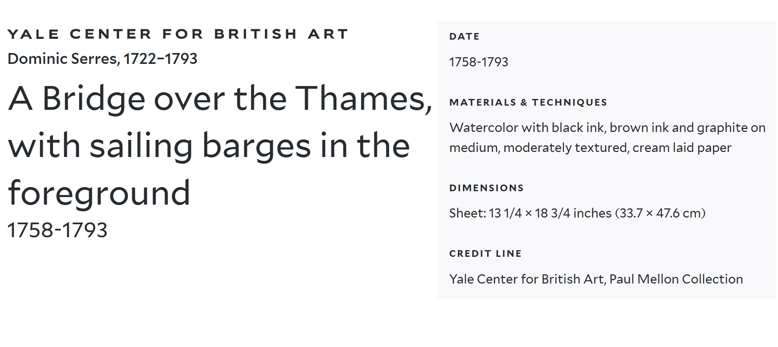Click the artwork title A Bridge over the Thames

click(220, 99)
